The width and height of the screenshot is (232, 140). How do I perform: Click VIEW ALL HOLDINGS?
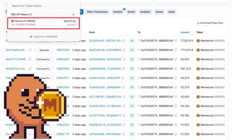[x=44, y=37]
